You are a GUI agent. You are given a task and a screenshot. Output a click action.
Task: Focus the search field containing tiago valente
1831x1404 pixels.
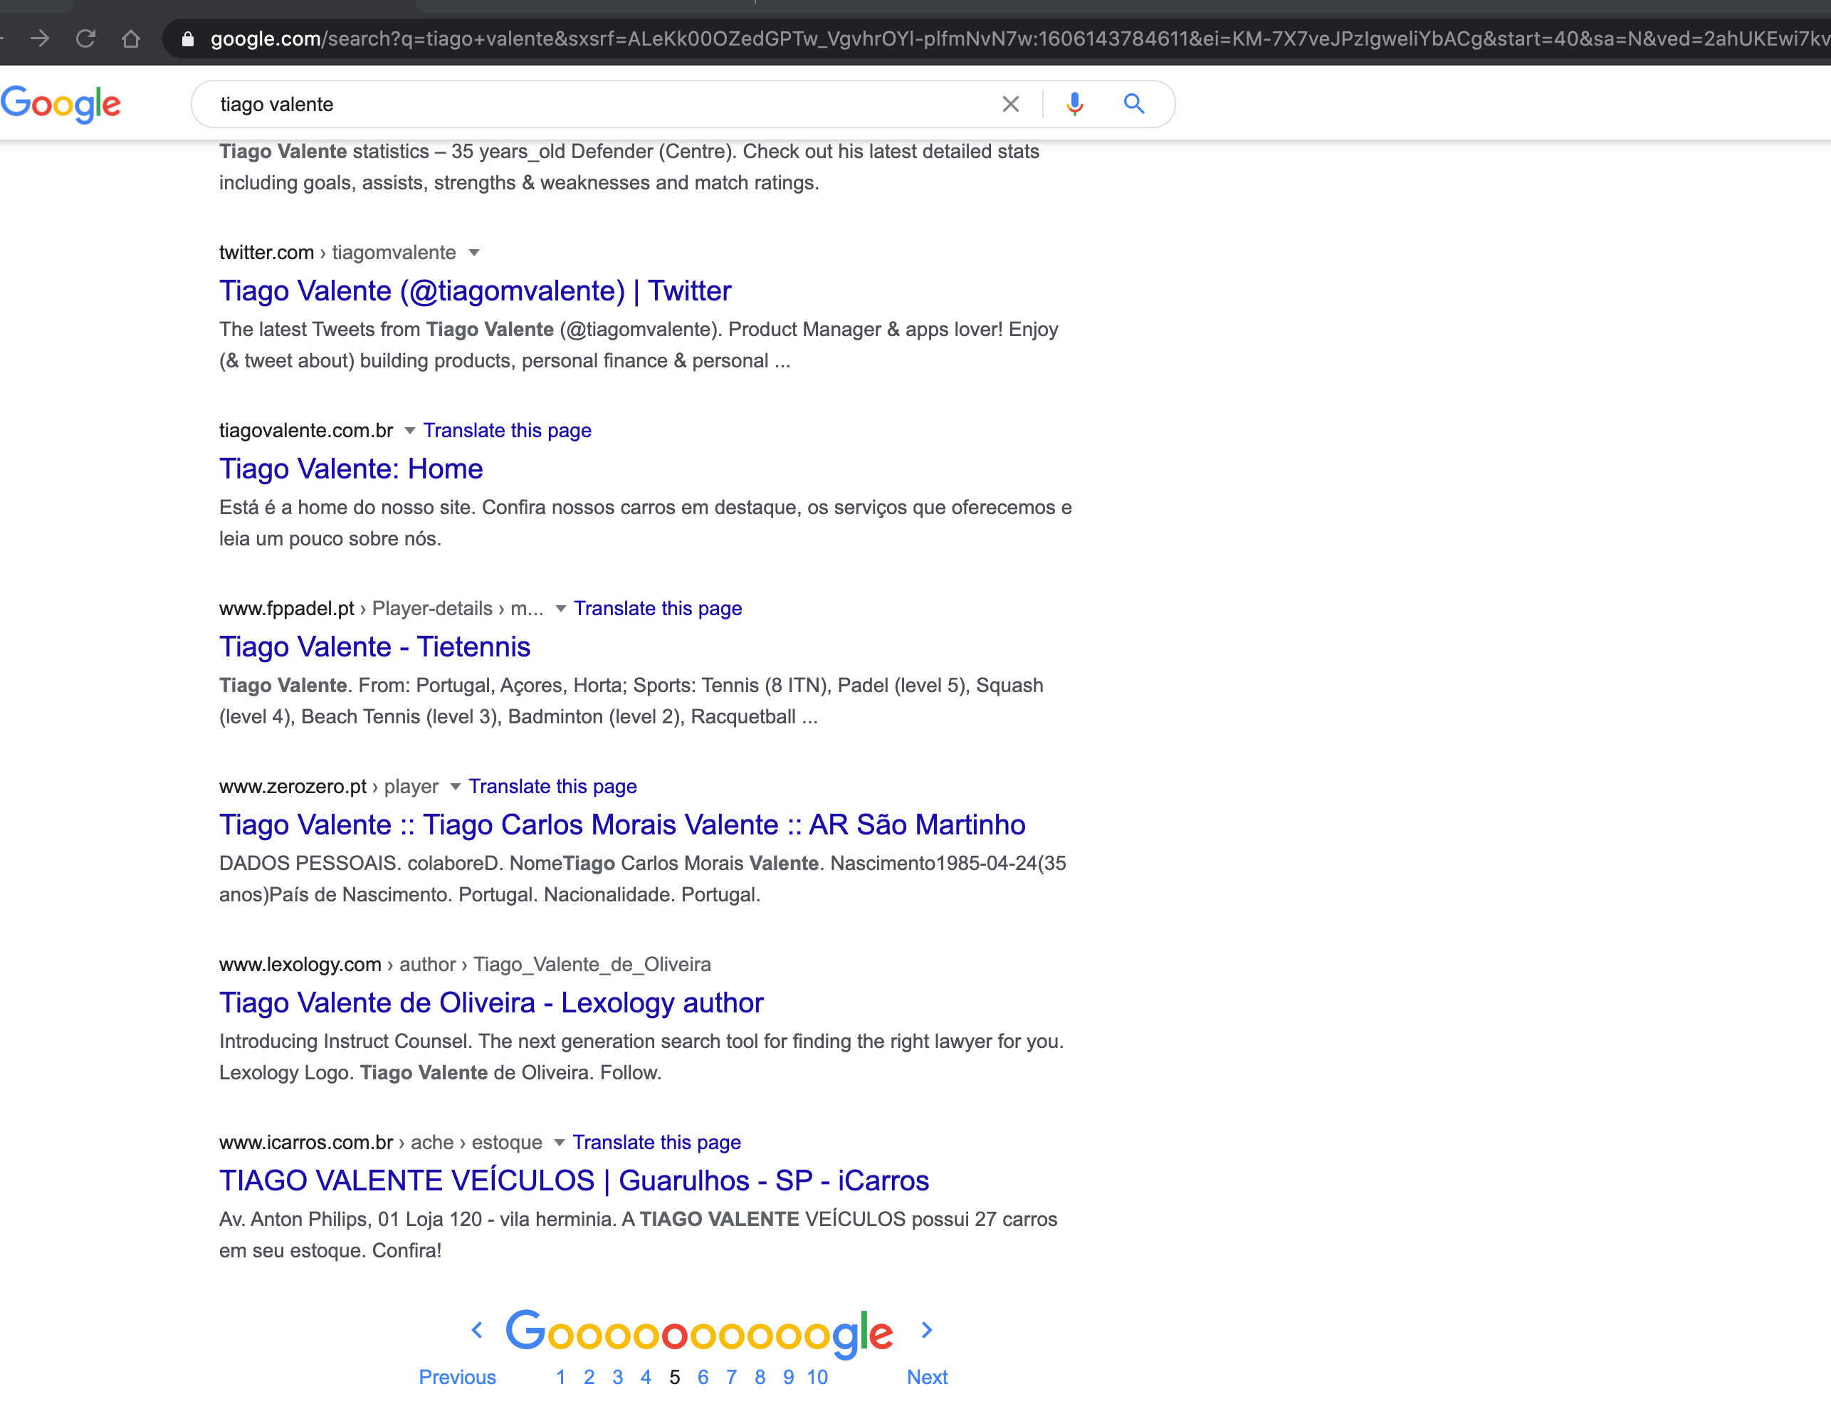click(x=602, y=105)
